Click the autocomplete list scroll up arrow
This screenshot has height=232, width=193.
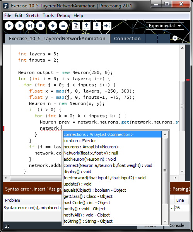coord(165,134)
